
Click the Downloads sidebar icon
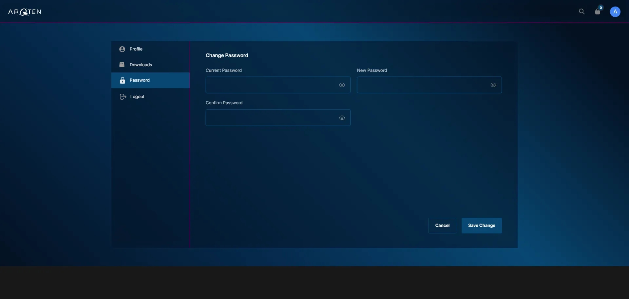122,65
